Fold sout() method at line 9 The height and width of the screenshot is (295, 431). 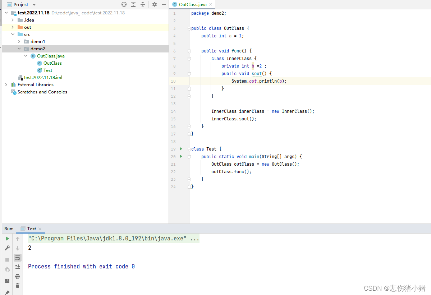pos(189,74)
